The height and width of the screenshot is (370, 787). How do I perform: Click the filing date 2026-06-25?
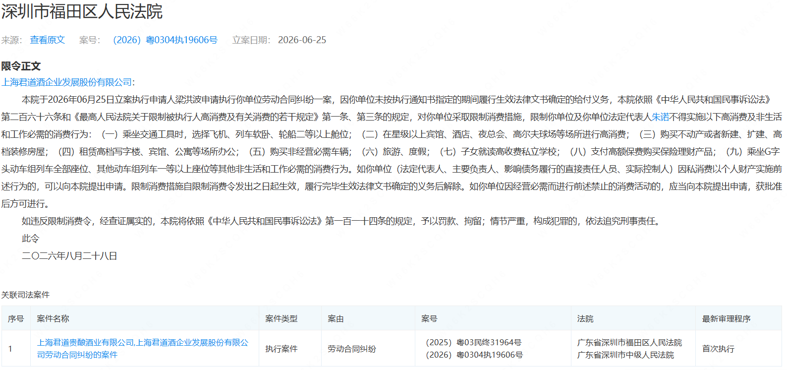(302, 40)
